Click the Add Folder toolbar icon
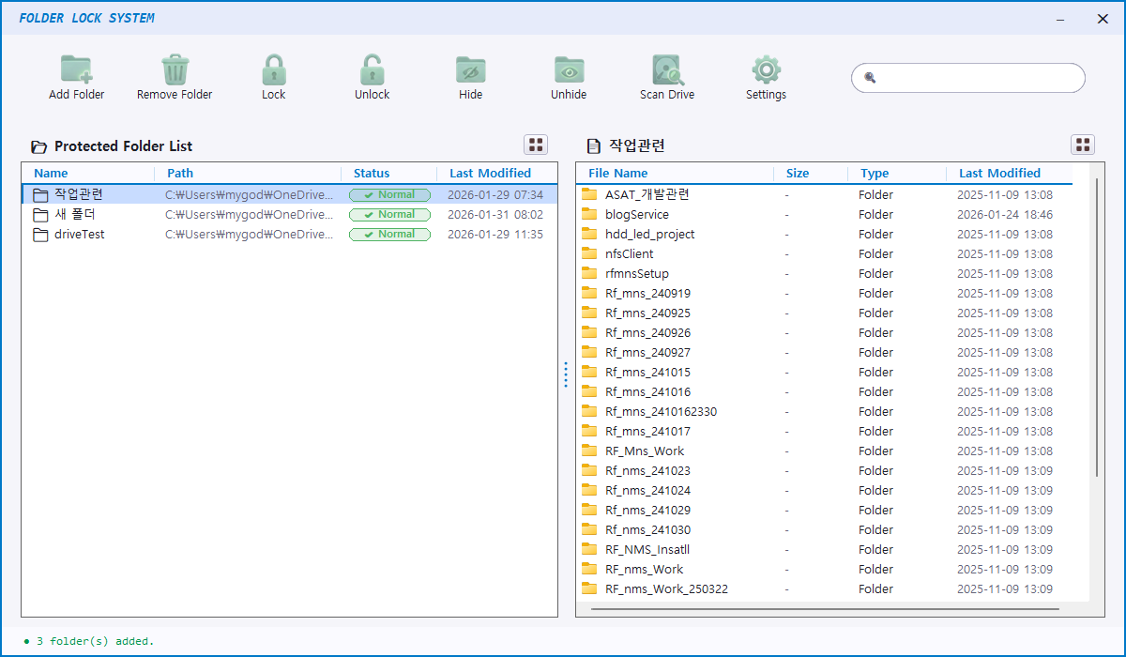Viewport: 1126px width, 657px height. pyautogui.click(x=77, y=69)
